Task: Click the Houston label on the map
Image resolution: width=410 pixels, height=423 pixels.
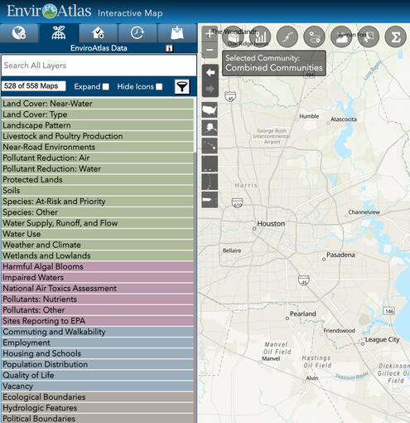Action: pyautogui.click(x=271, y=224)
